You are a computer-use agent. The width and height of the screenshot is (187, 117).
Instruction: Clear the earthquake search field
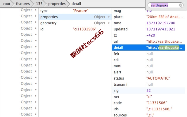point(181,5)
